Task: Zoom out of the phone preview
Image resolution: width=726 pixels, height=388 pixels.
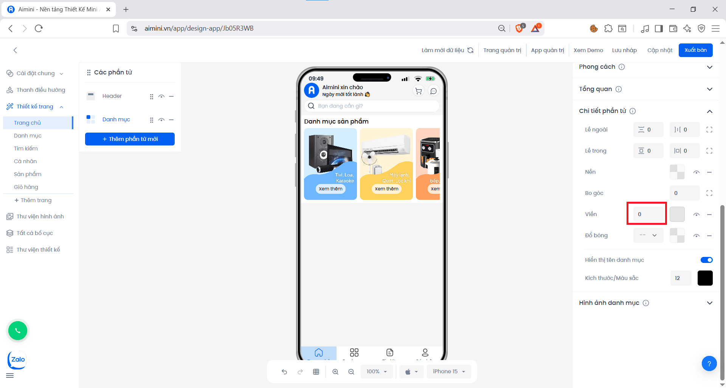Action: pos(351,372)
